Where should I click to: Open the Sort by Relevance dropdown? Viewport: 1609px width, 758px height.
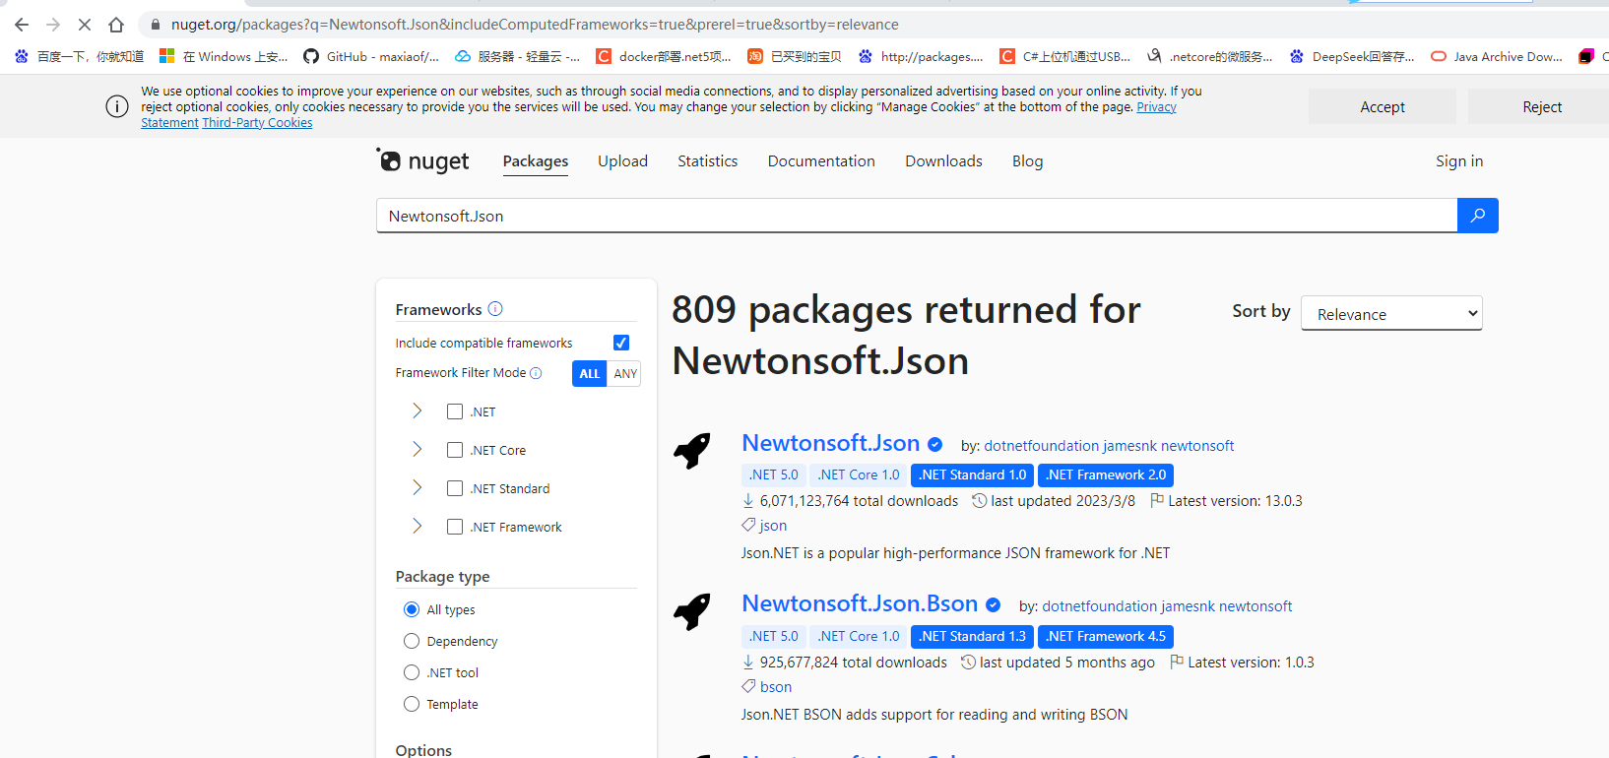(1391, 314)
